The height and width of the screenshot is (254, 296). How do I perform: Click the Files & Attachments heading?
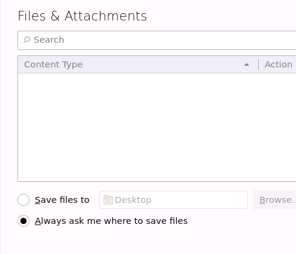coord(82,16)
